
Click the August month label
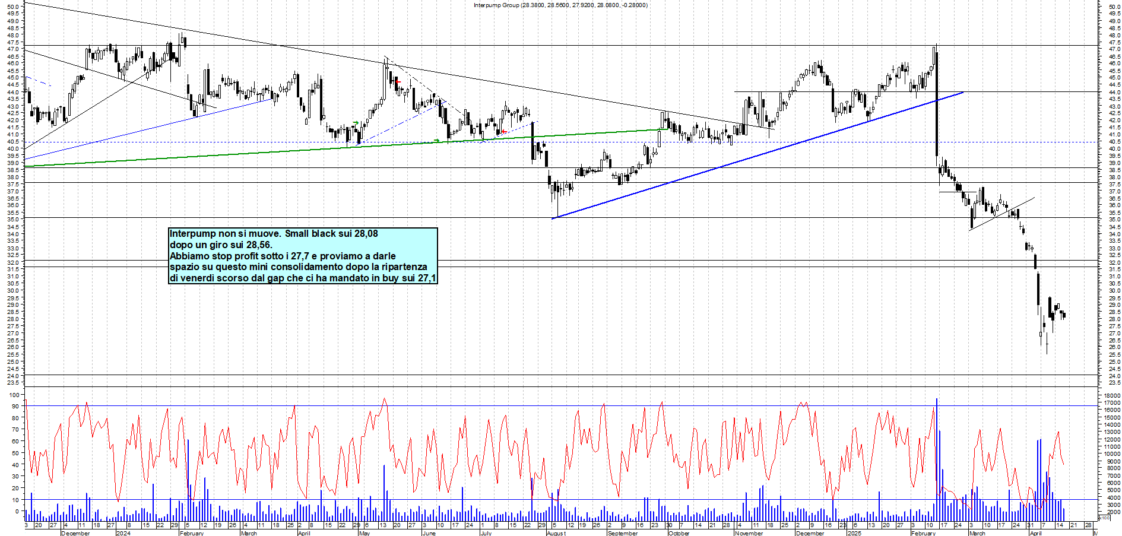point(556,533)
